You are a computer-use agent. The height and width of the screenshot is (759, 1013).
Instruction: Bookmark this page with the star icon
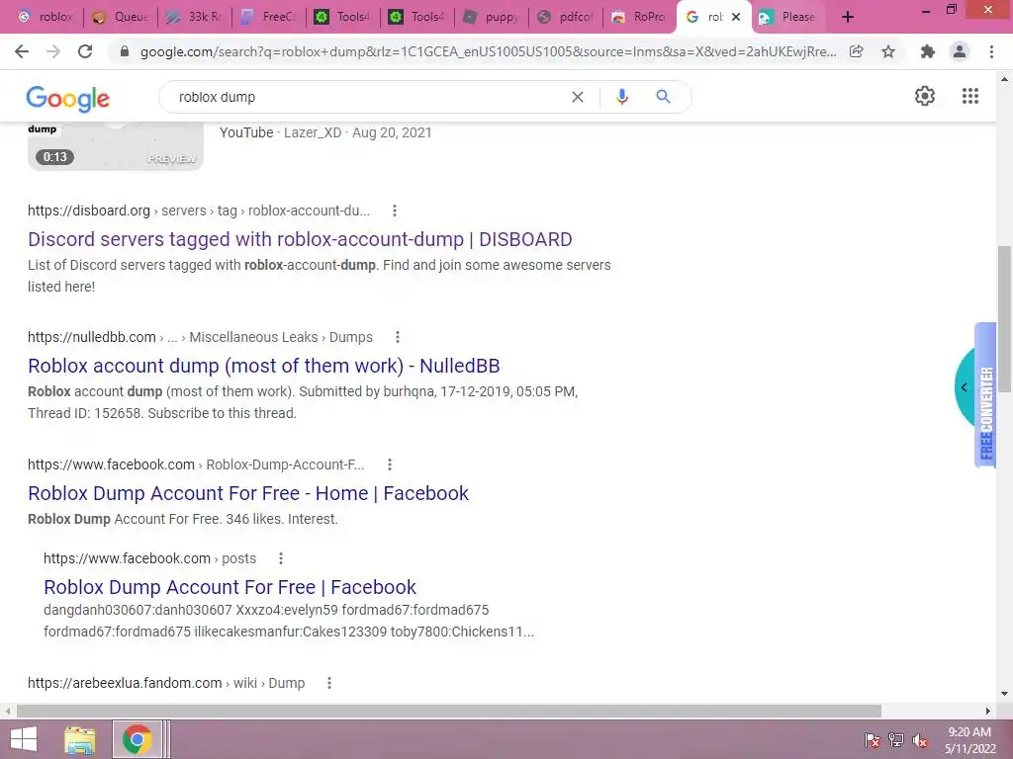(x=888, y=51)
